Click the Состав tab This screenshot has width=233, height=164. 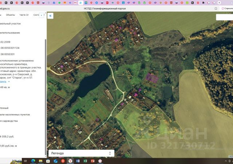(x=36, y=15)
